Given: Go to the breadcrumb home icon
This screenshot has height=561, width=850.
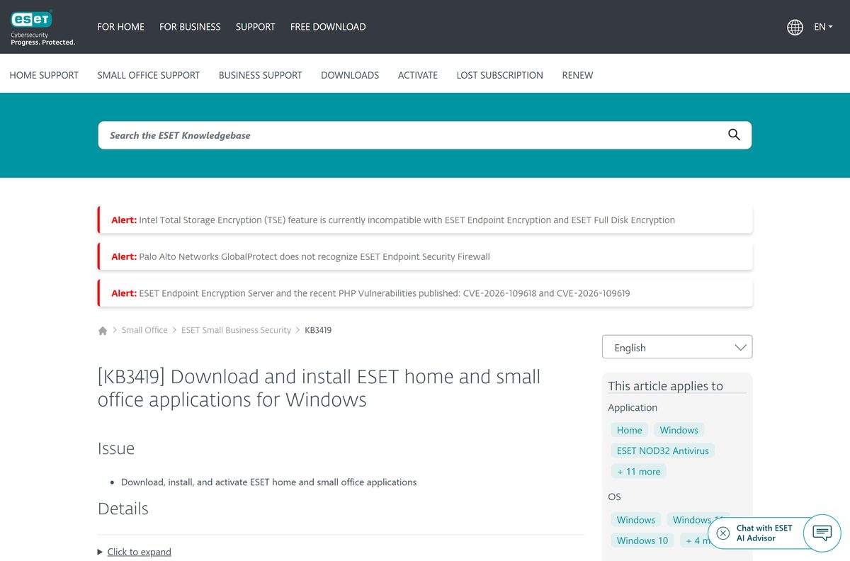Looking at the screenshot, I should tap(103, 331).
